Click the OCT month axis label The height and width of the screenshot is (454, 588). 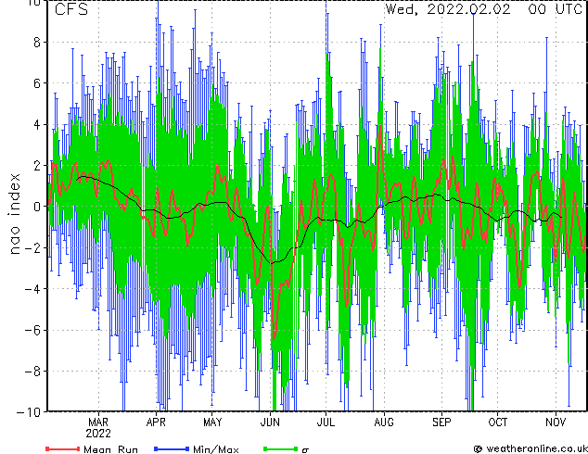tap(498, 422)
